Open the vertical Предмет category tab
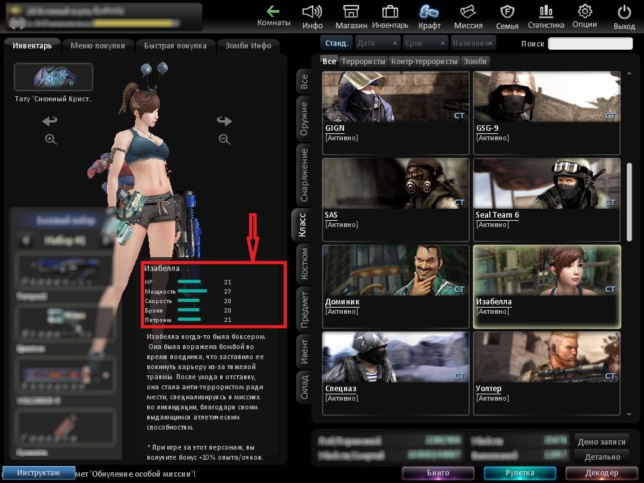This screenshot has width=644, height=483. click(304, 309)
